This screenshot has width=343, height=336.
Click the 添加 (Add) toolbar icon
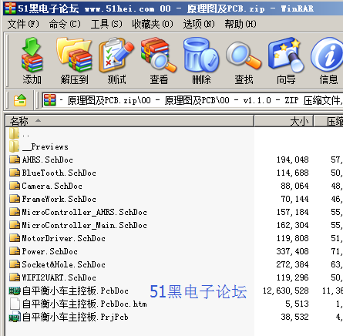(x=32, y=61)
